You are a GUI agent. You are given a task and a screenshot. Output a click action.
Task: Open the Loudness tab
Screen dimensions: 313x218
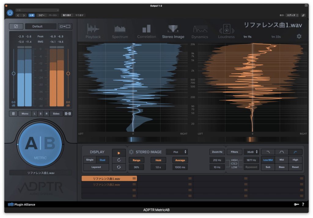click(226, 31)
